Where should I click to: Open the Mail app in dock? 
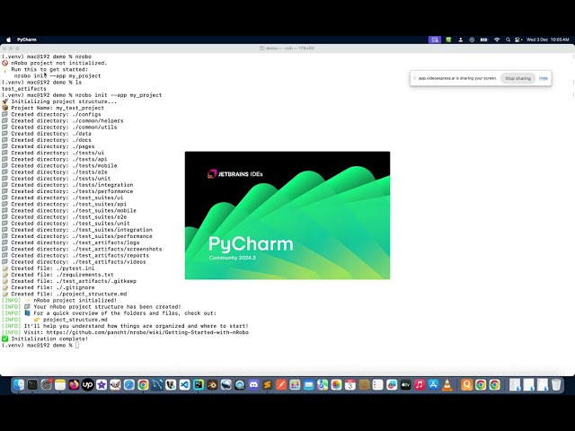tap(309, 385)
